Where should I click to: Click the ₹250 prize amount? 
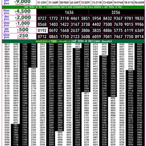(23, 36)
